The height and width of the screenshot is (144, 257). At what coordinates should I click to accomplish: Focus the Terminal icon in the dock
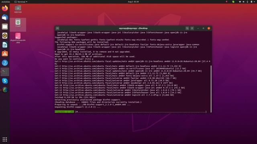coord(5,72)
